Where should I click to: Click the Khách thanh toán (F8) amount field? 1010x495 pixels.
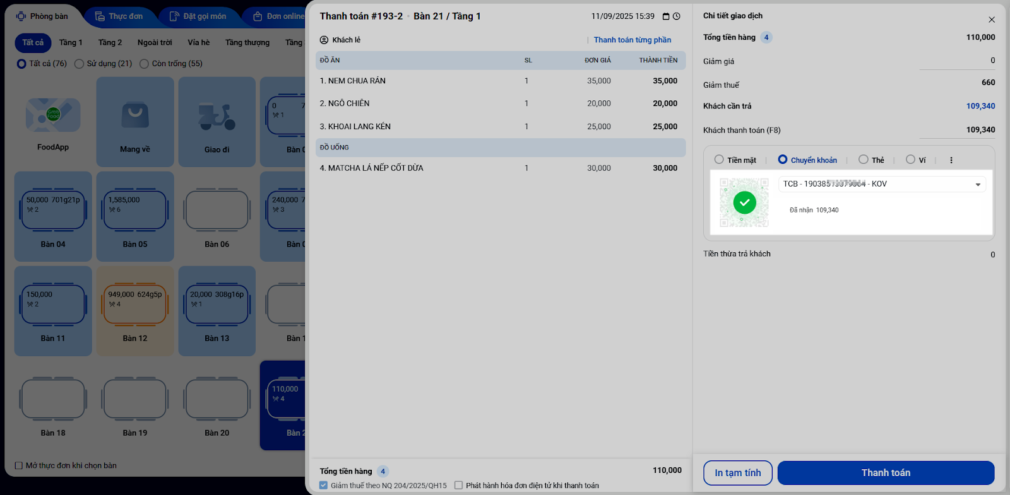click(957, 130)
